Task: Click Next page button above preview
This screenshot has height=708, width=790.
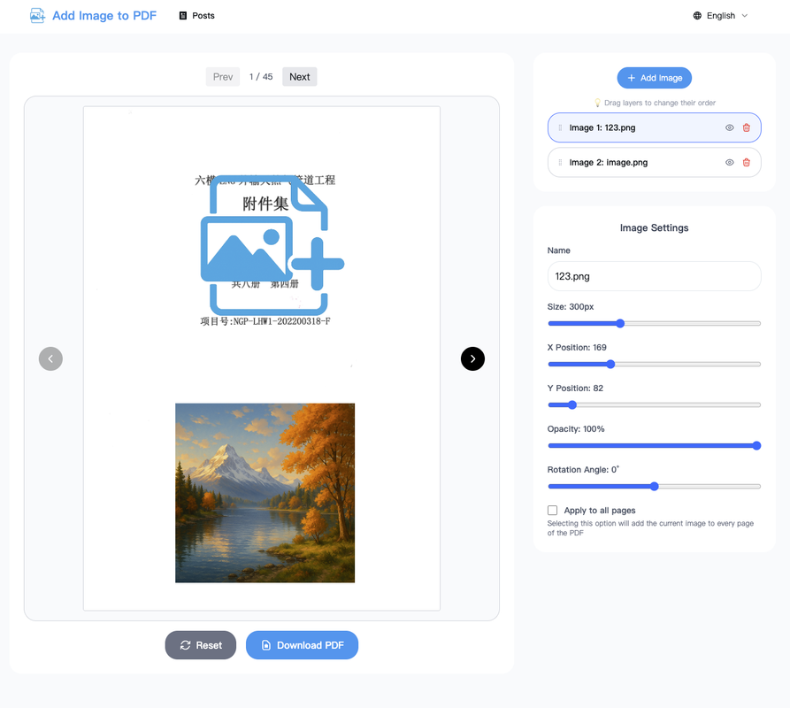Action: pos(299,77)
